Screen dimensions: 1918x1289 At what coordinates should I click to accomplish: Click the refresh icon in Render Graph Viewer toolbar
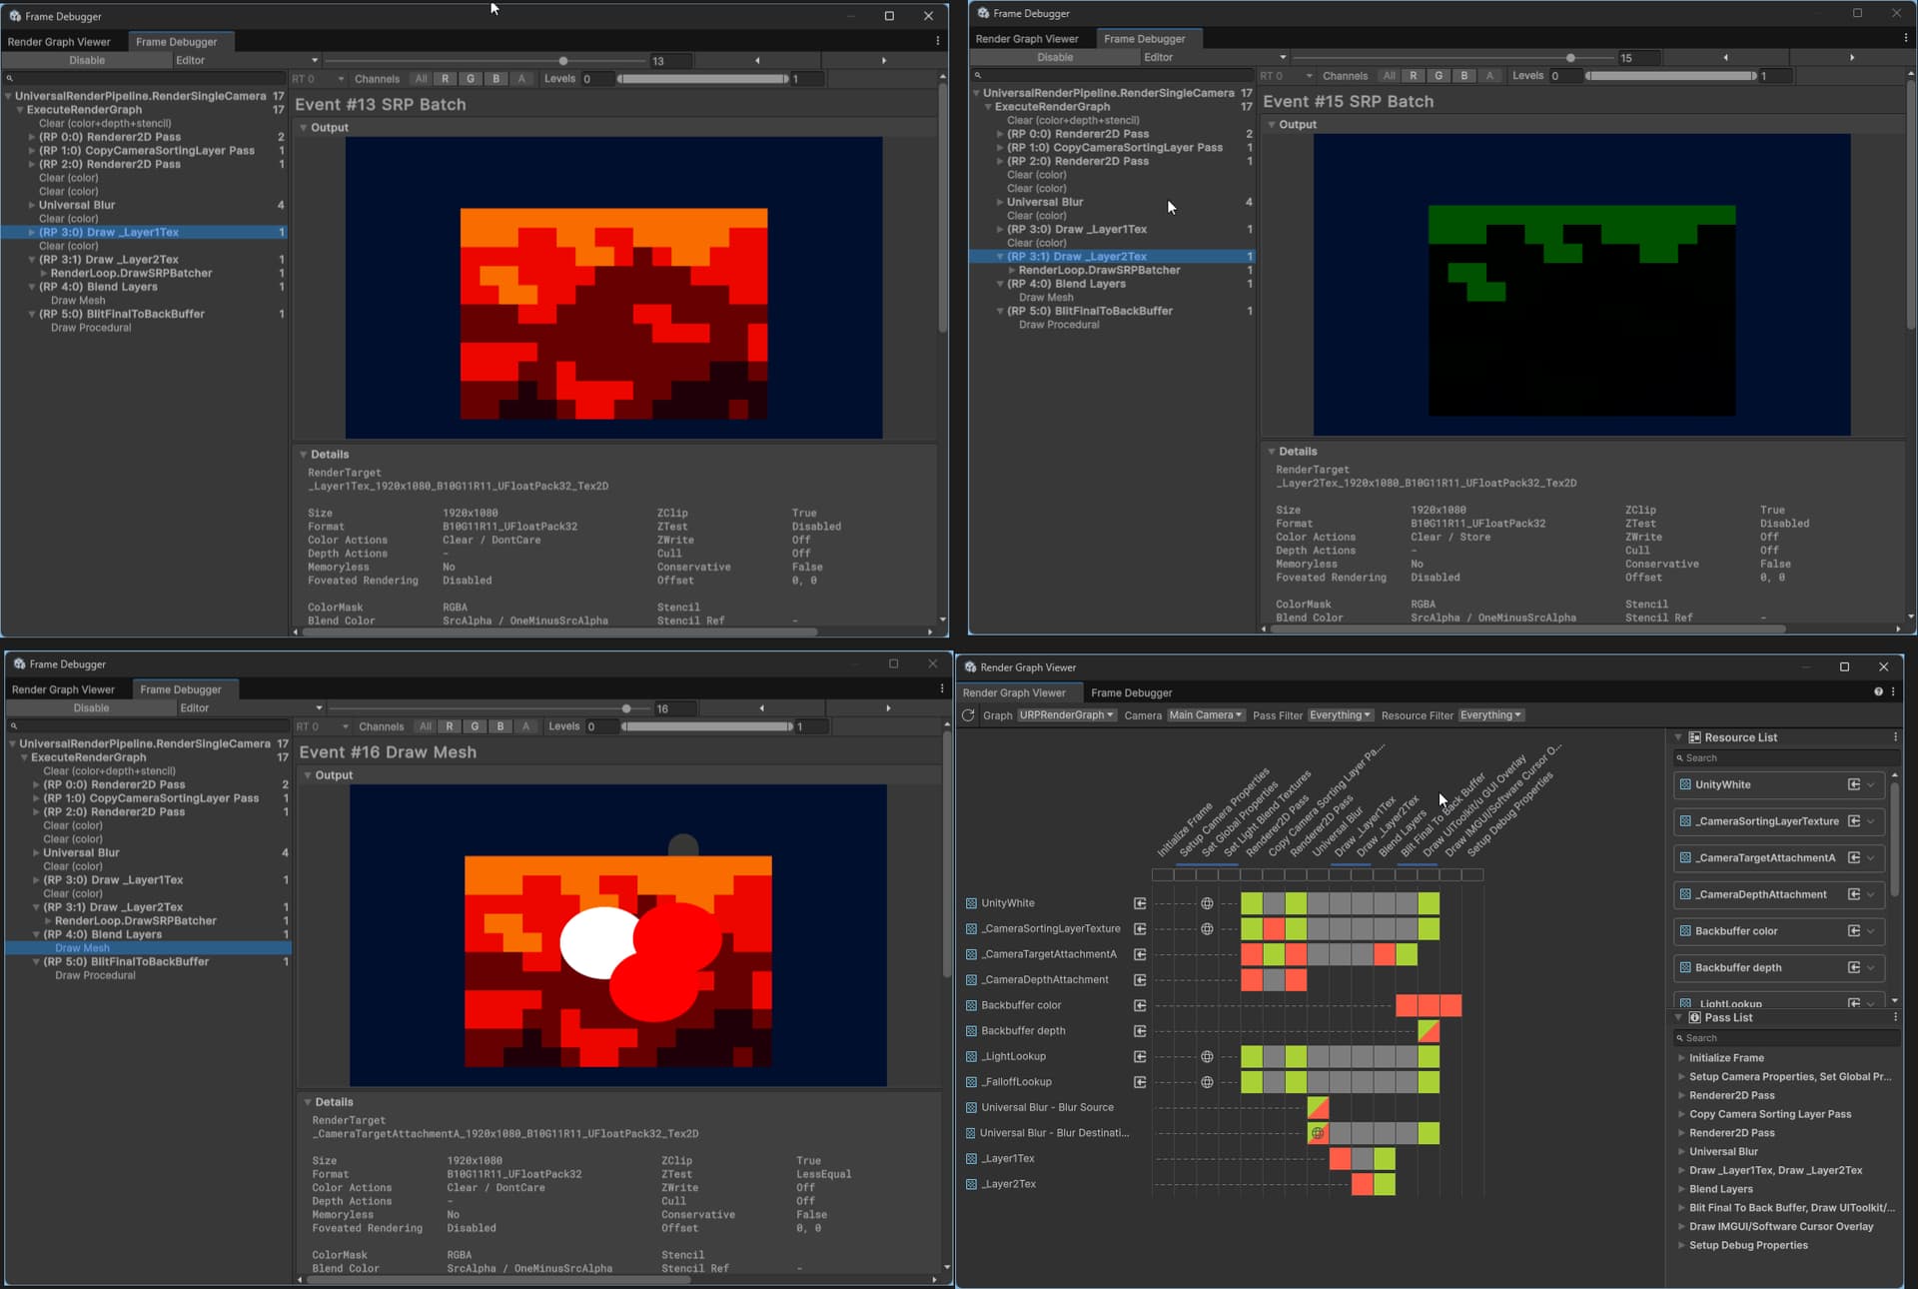tap(967, 715)
